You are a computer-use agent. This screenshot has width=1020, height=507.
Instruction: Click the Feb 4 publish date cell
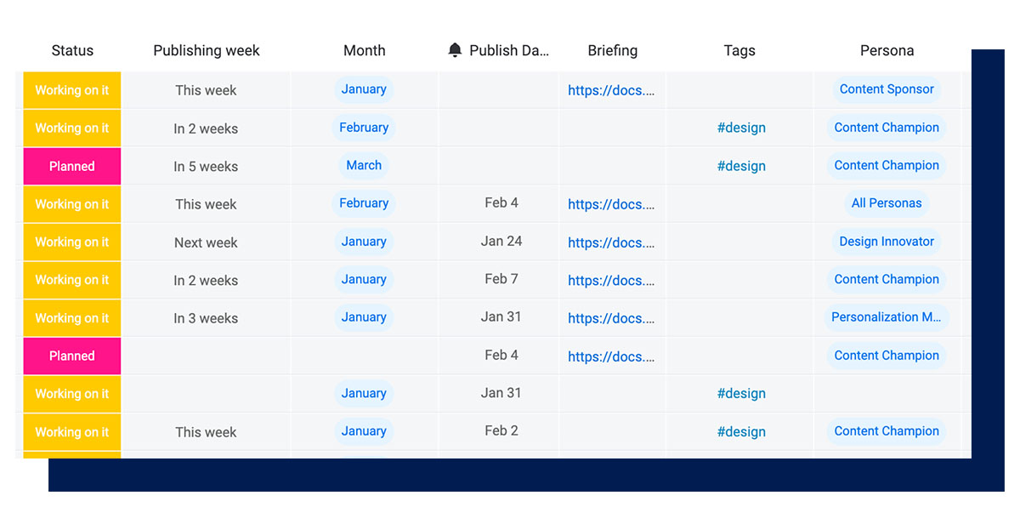pyautogui.click(x=498, y=202)
